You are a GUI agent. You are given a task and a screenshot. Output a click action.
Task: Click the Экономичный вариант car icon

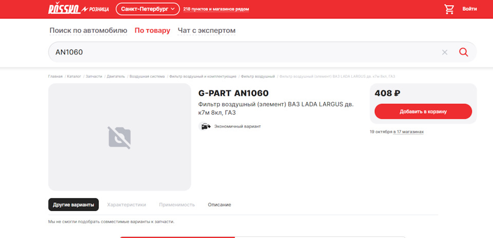[x=205, y=126]
